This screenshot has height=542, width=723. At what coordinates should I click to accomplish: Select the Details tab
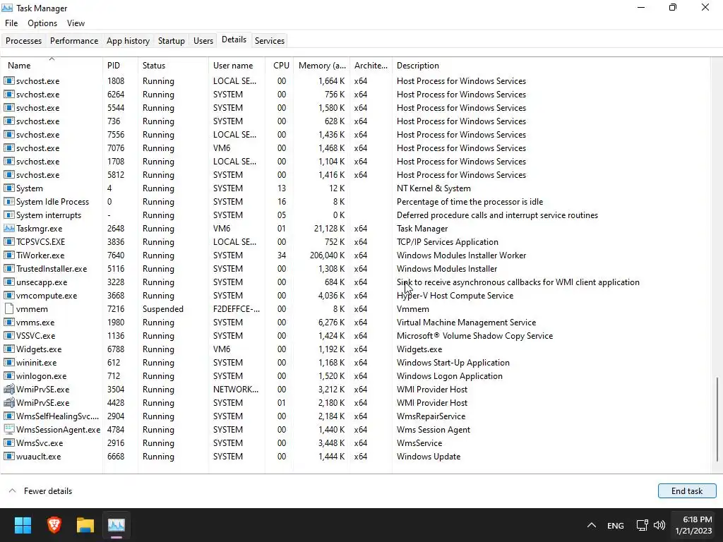pyautogui.click(x=234, y=40)
